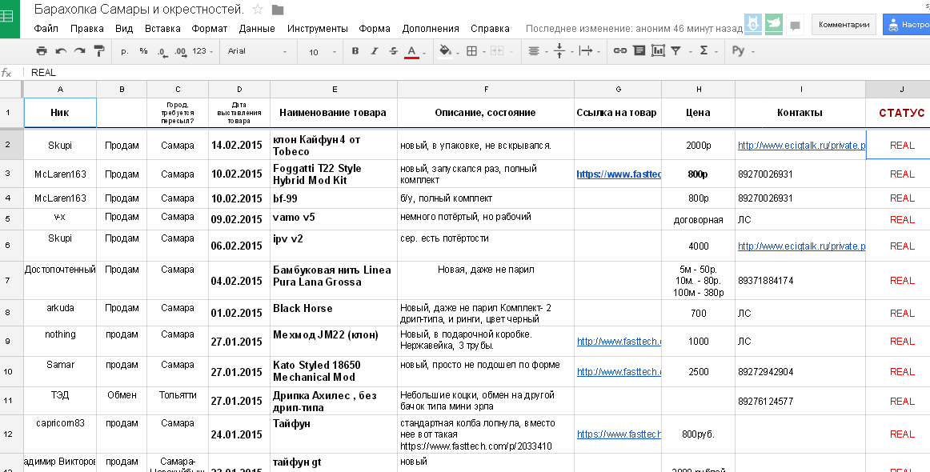The image size is (930, 472).
Task: Click the blue Настройки доступа button
Action: coord(906,25)
